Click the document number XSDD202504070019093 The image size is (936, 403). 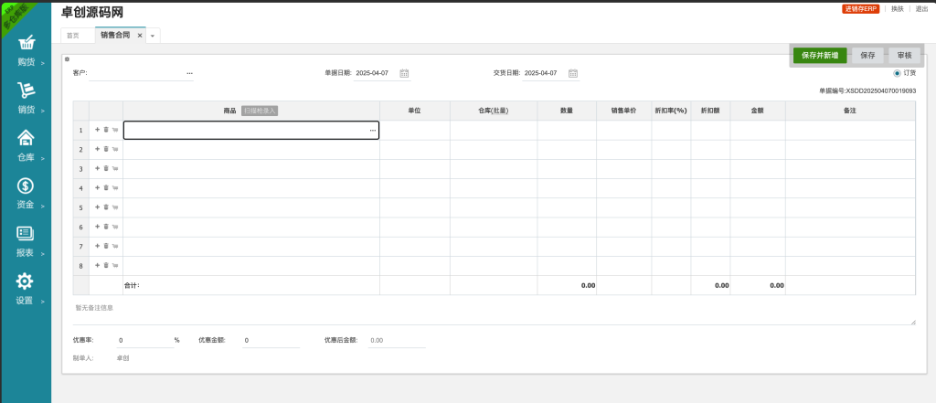point(881,90)
